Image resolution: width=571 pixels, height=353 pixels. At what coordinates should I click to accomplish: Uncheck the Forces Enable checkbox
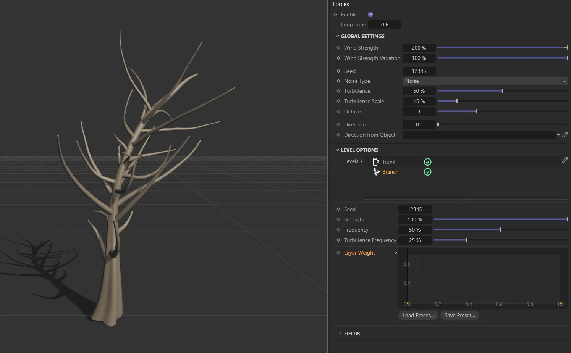pyautogui.click(x=370, y=15)
